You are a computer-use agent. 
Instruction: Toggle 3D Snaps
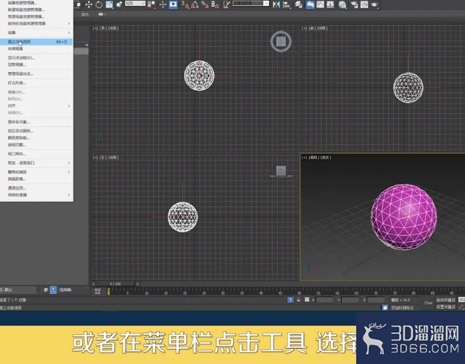(x=185, y=4)
